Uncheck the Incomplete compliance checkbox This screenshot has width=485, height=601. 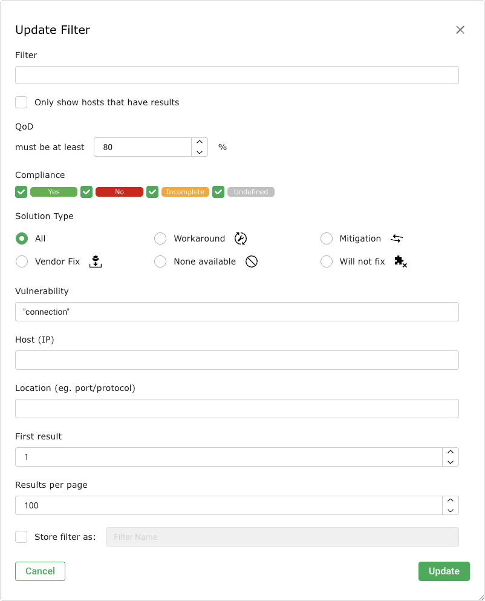[152, 192]
